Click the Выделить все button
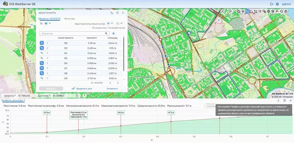 (82, 88)
